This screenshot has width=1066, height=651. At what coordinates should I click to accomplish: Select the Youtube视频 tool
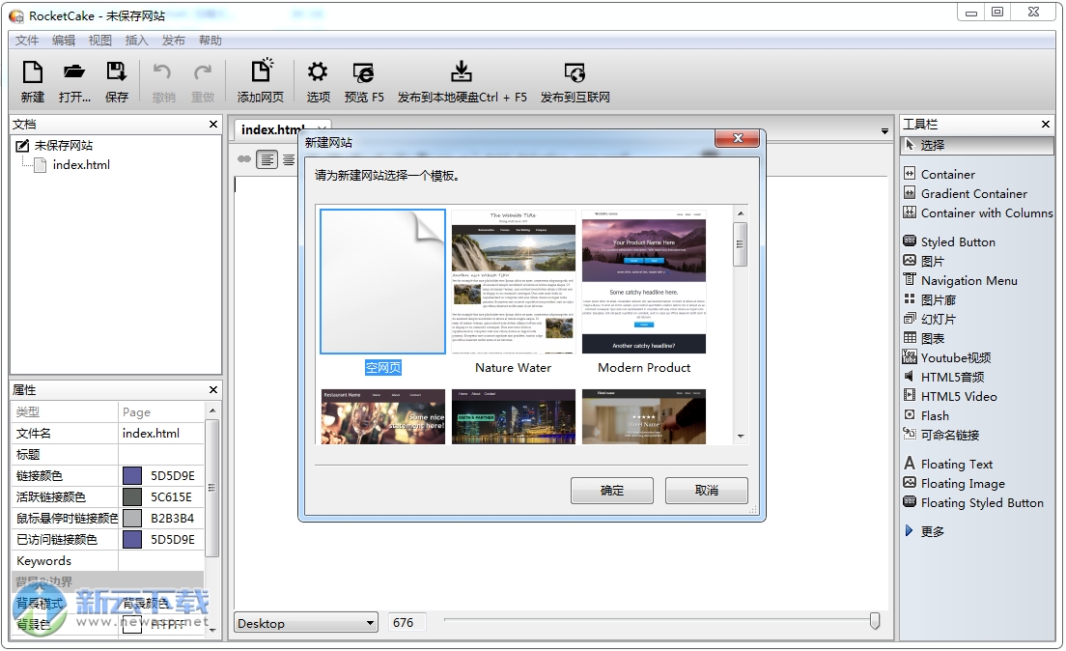pyautogui.click(x=955, y=357)
